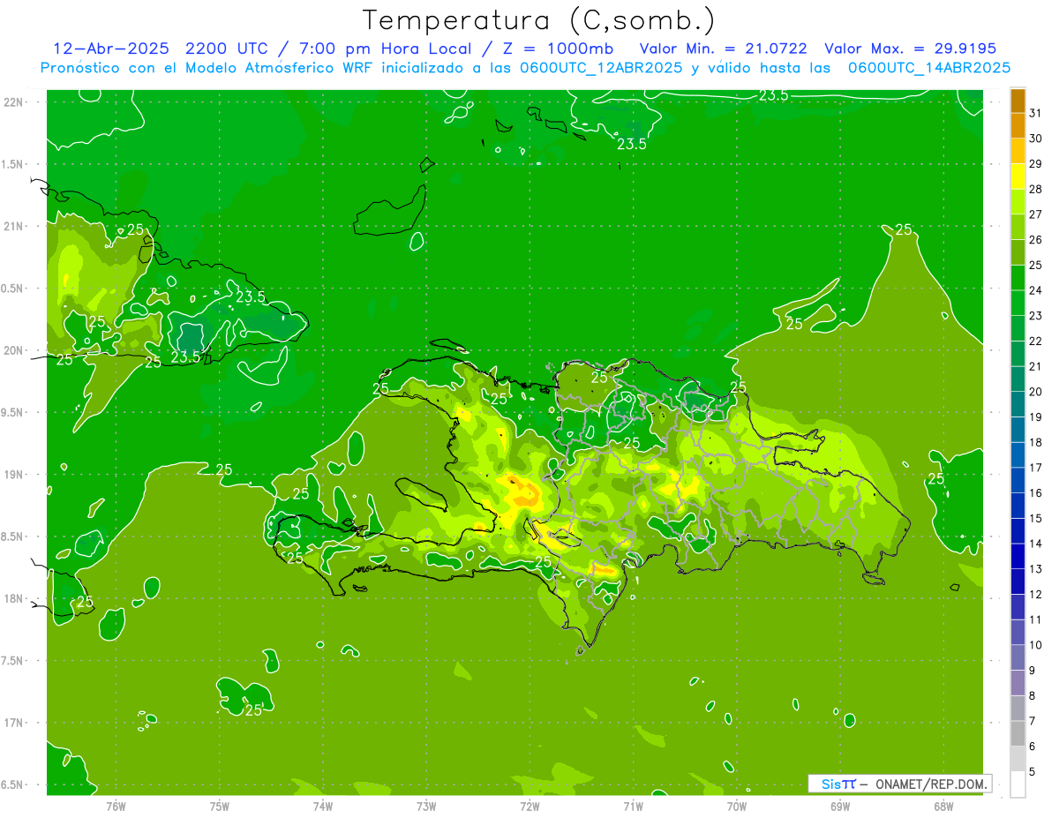Click 'Valor Min. = 21.0722' text
This screenshot has width=1059, height=818.
point(723,49)
